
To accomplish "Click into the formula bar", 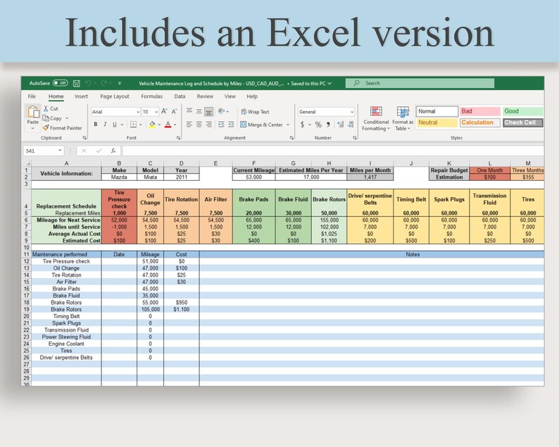I will 333,151.
